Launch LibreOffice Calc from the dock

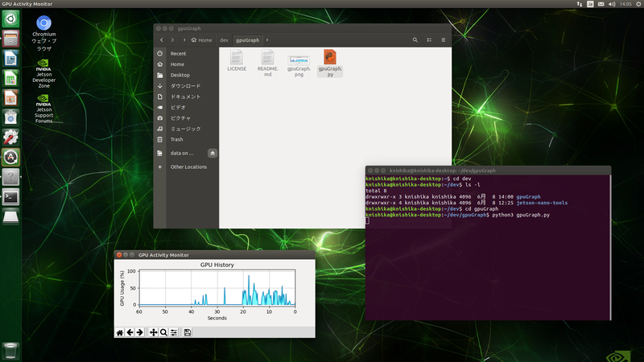tap(10, 78)
